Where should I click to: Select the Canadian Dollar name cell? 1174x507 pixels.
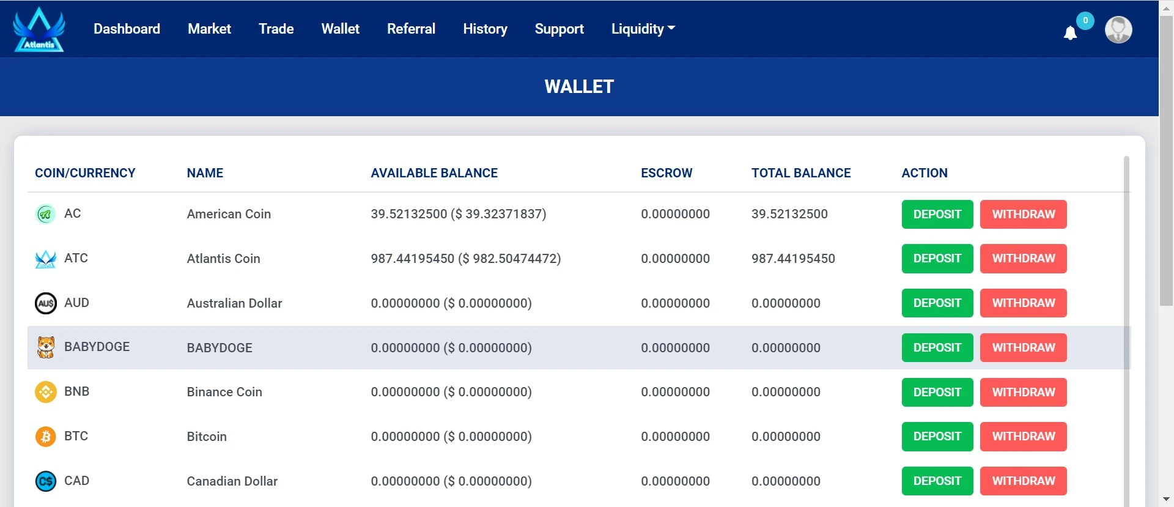pyautogui.click(x=232, y=481)
